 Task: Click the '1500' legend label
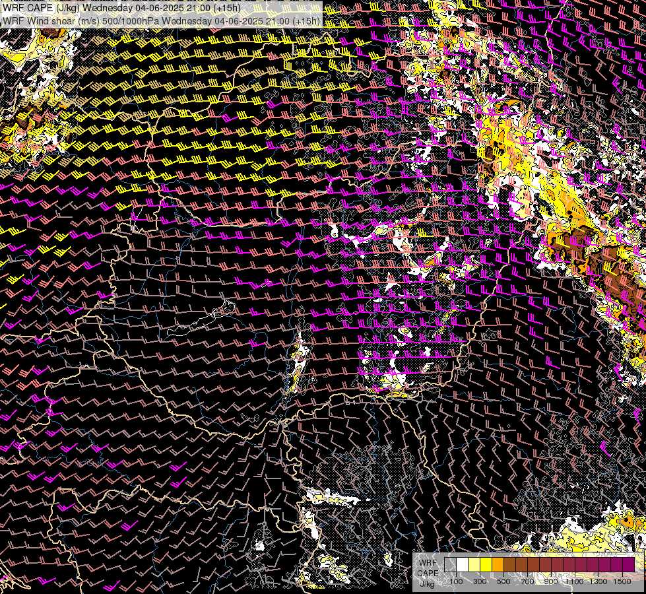point(622,581)
